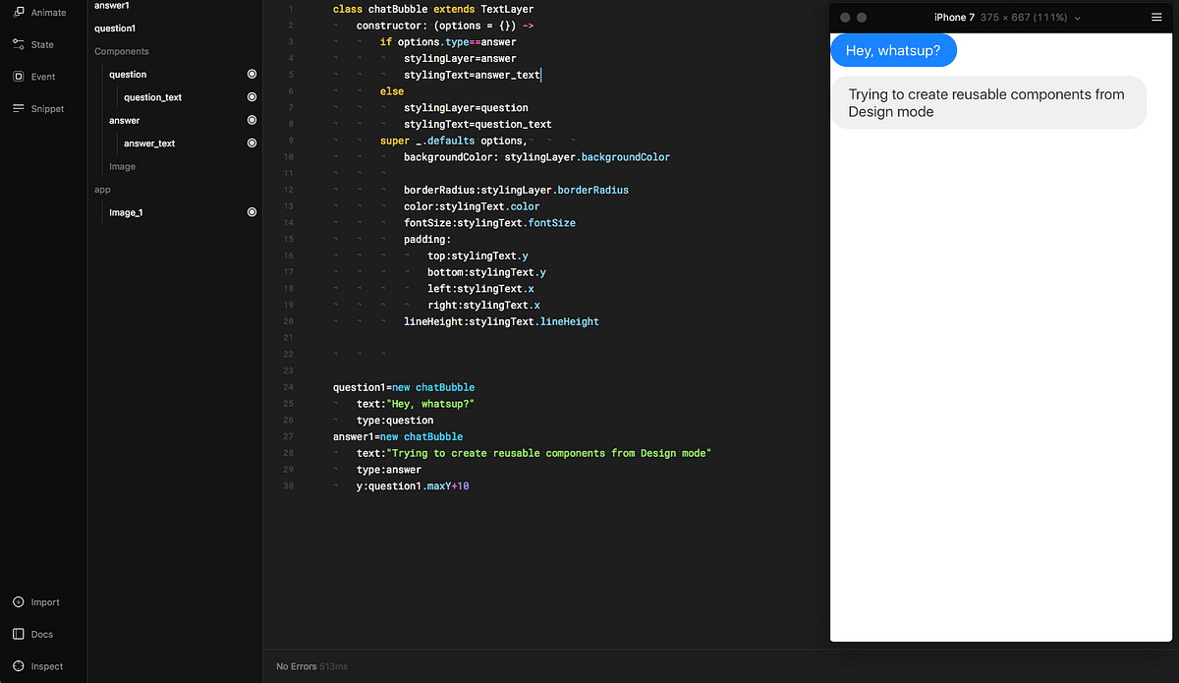Image resolution: width=1179 pixels, height=683 pixels.
Task: Toggle target circle for question layer
Action: point(252,74)
